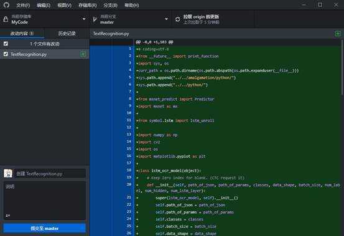This screenshot has width=344, height=236.
Task: Open the 分支(B) menu
Action: [110, 5]
